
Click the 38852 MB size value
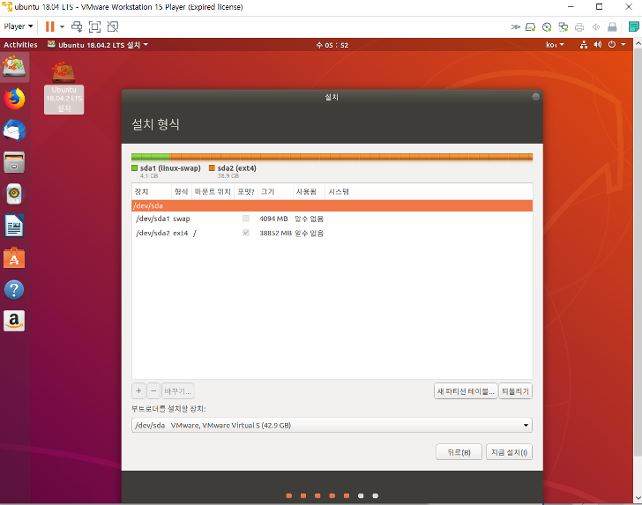click(x=275, y=233)
